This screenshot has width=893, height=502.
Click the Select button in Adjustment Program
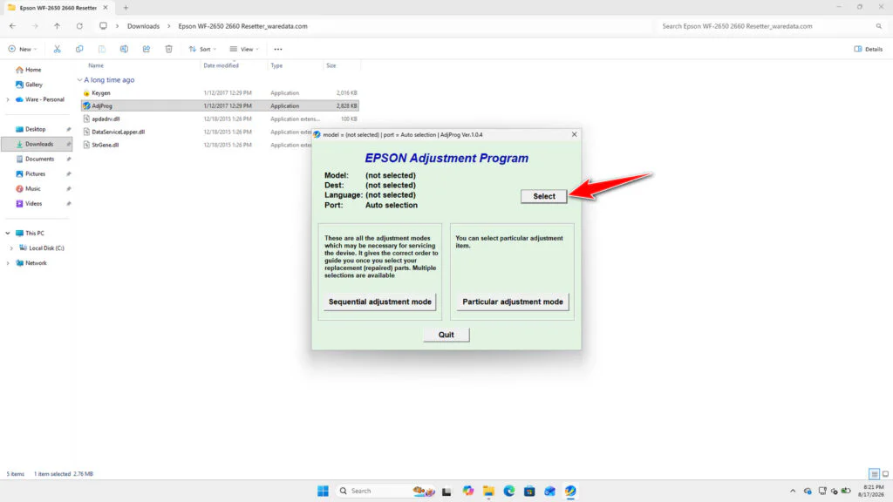click(x=544, y=196)
